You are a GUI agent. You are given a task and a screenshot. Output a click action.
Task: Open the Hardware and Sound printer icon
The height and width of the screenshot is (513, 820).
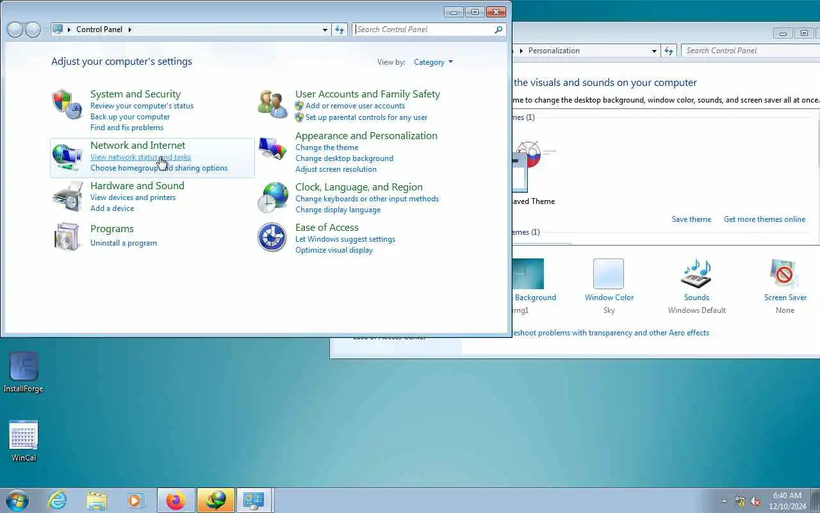(x=67, y=196)
